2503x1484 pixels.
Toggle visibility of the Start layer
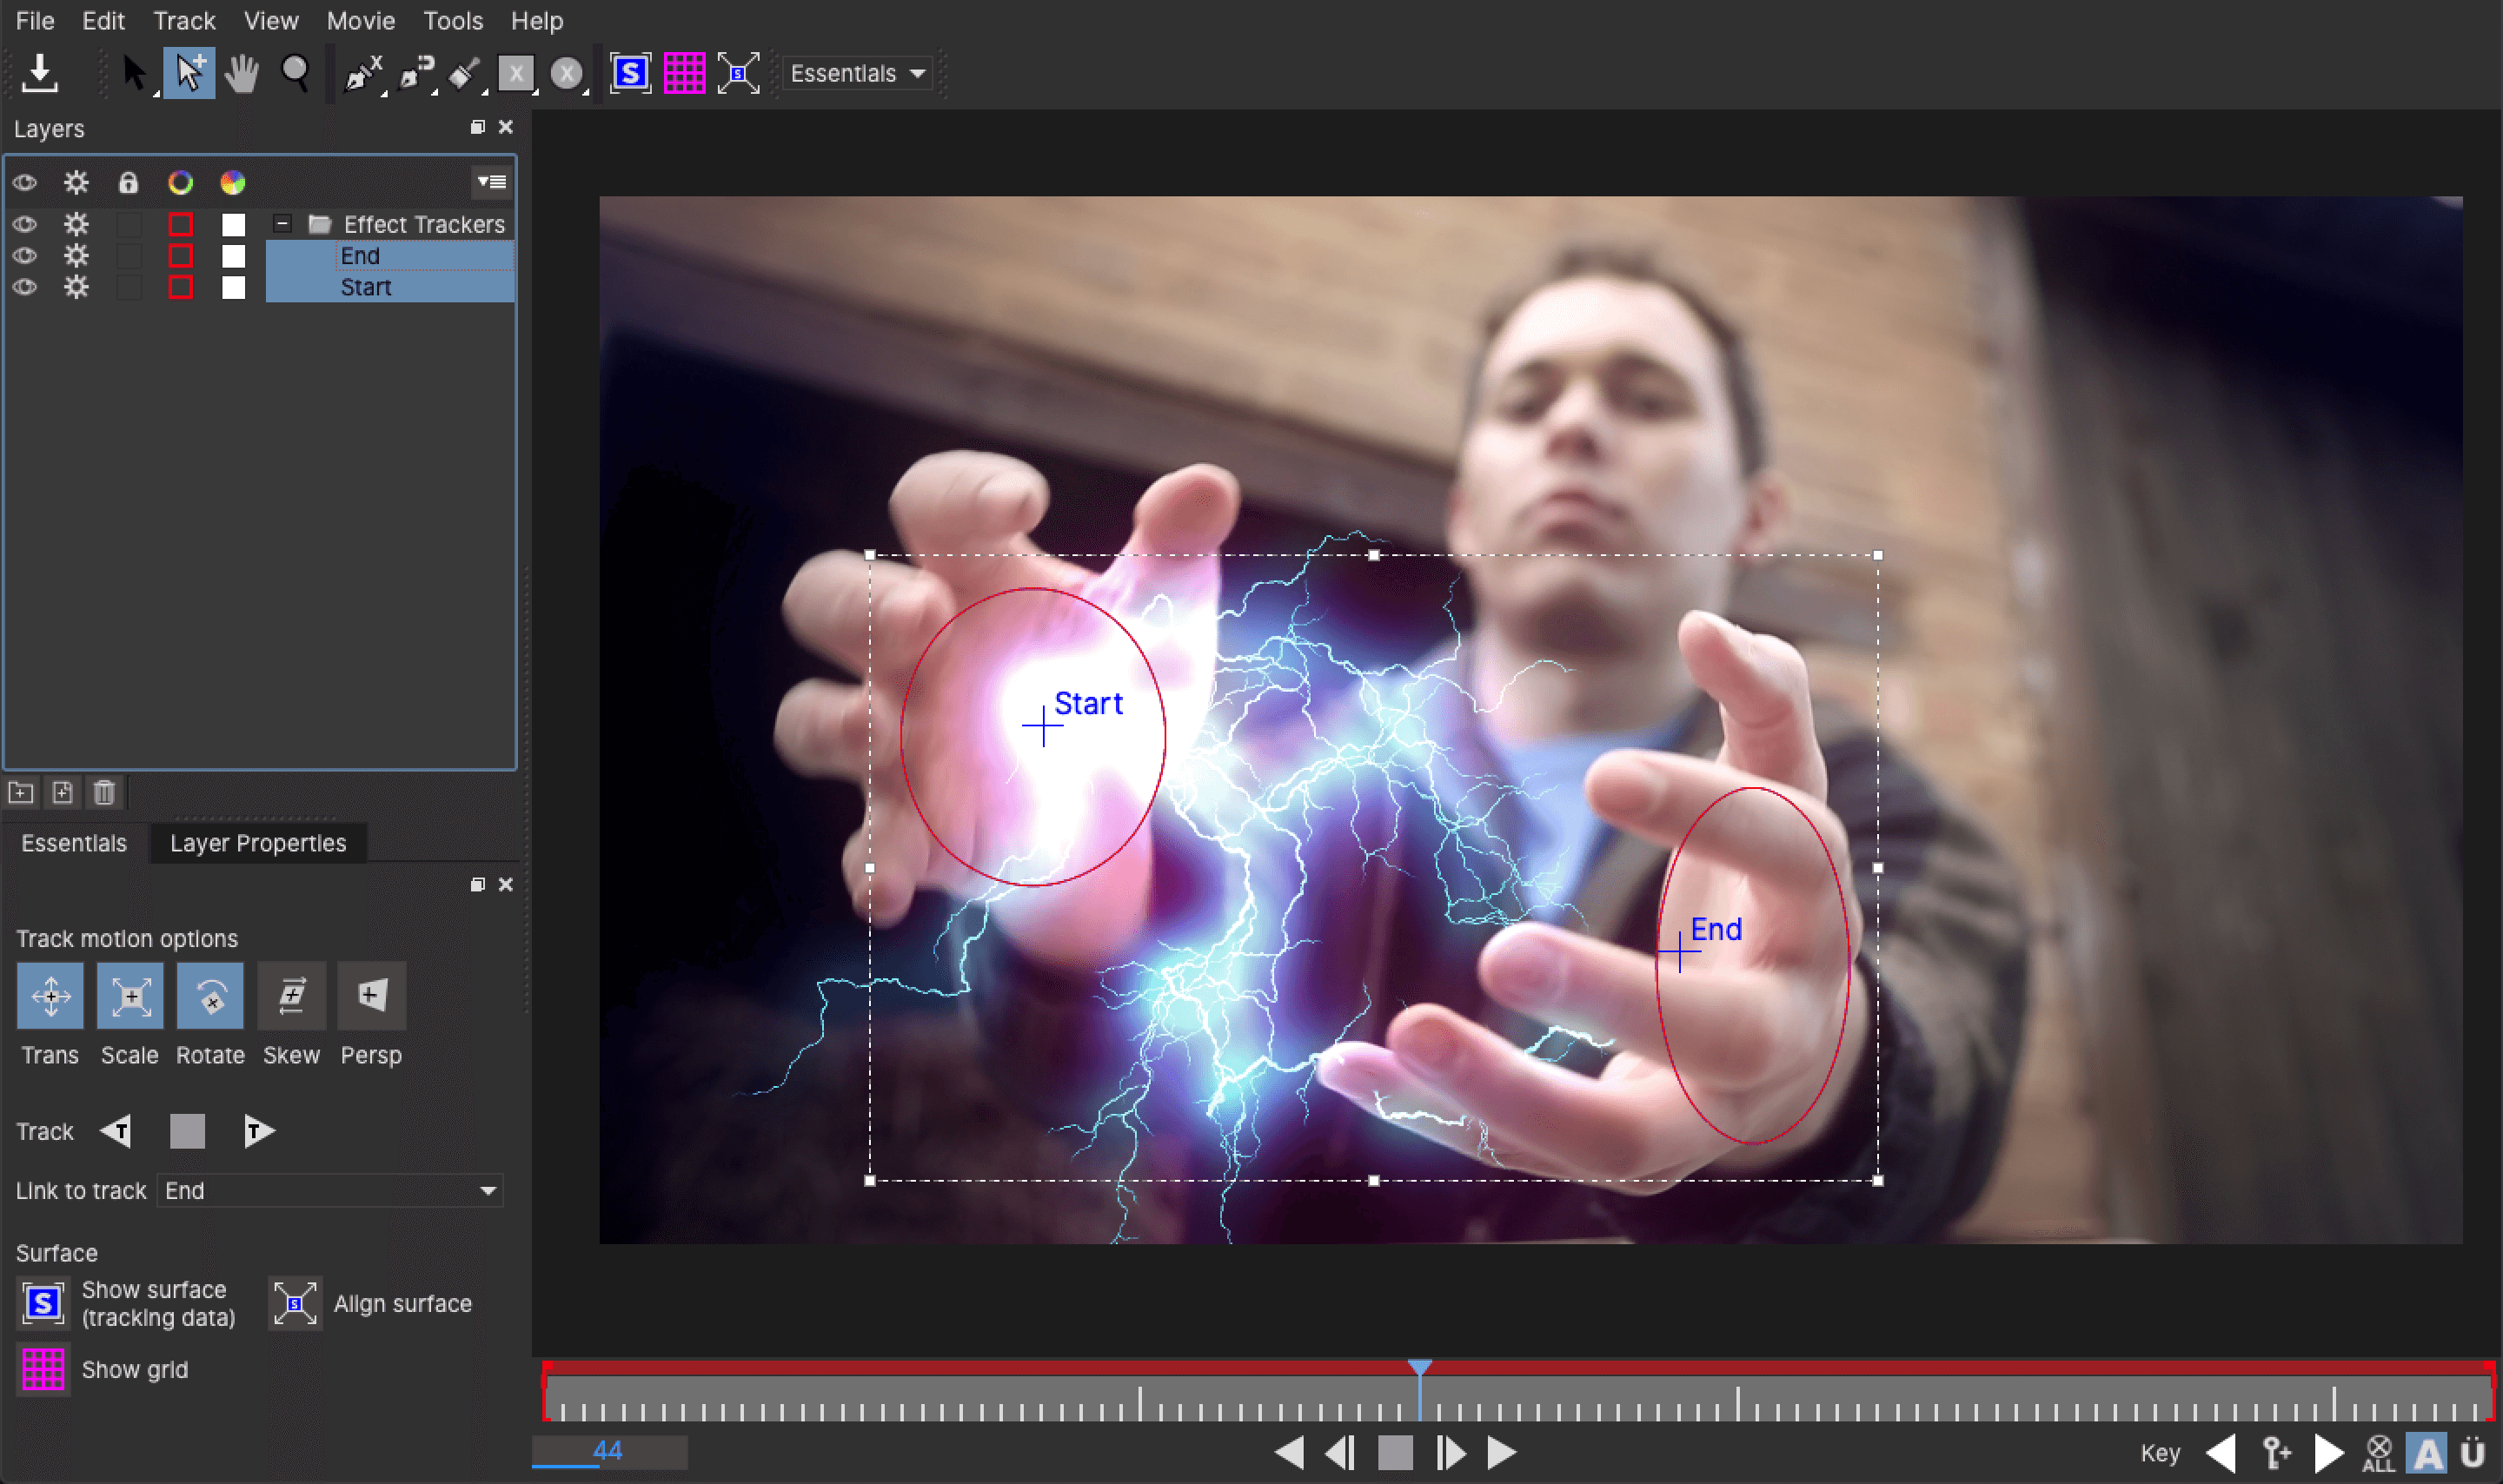click(x=24, y=286)
